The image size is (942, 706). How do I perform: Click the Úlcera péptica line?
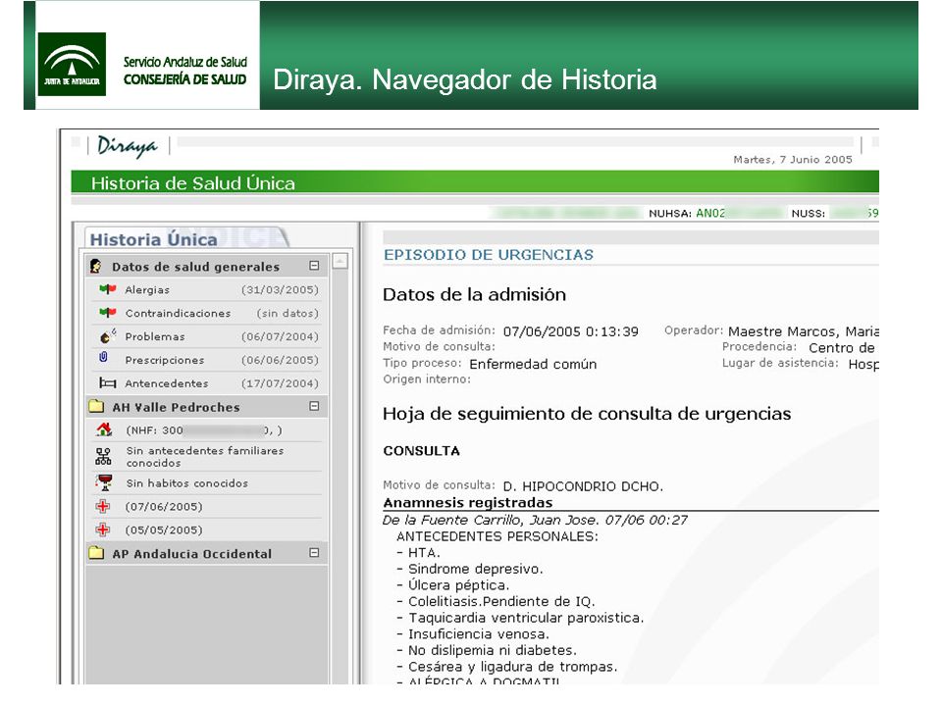pos(453,584)
